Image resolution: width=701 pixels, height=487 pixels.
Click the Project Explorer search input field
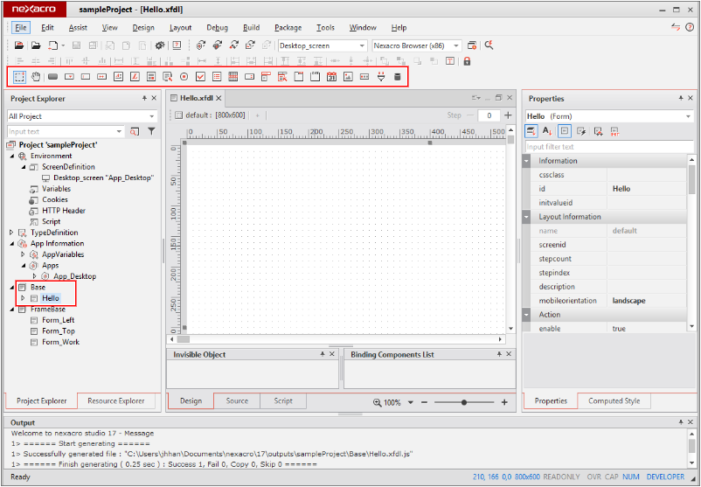click(x=65, y=131)
